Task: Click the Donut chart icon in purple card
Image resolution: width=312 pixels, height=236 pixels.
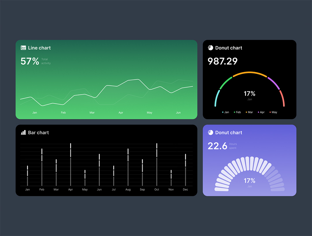Action: point(211,132)
